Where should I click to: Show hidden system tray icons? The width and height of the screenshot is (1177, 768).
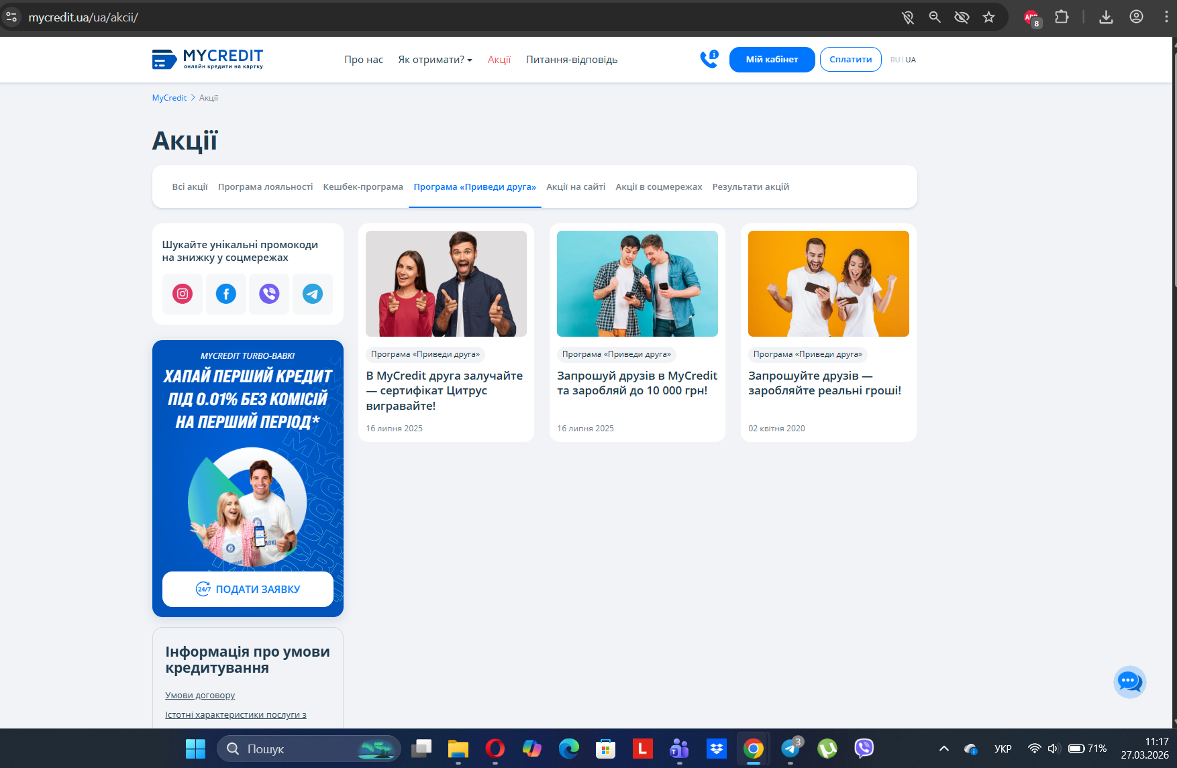coord(944,749)
